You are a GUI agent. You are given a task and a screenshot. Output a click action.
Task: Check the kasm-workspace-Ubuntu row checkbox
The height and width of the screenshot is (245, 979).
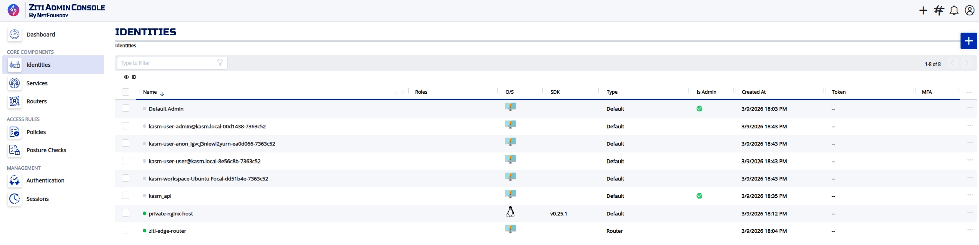tap(125, 178)
